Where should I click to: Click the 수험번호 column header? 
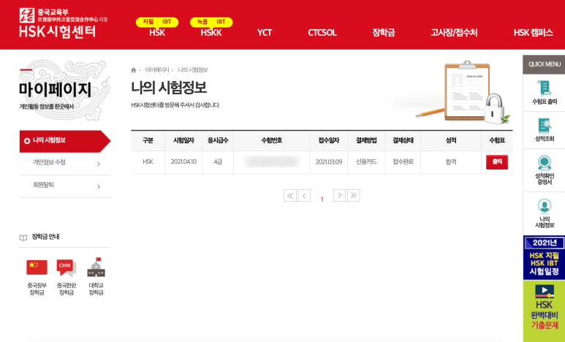tap(272, 141)
